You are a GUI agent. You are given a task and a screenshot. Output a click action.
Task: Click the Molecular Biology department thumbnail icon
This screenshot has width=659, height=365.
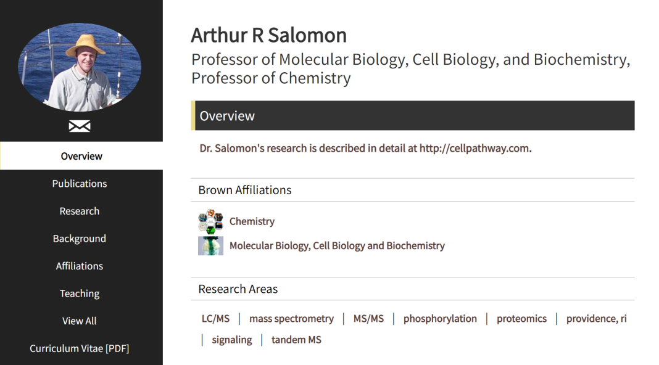coord(210,245)
